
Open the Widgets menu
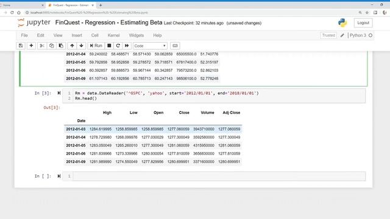[136, 35]
